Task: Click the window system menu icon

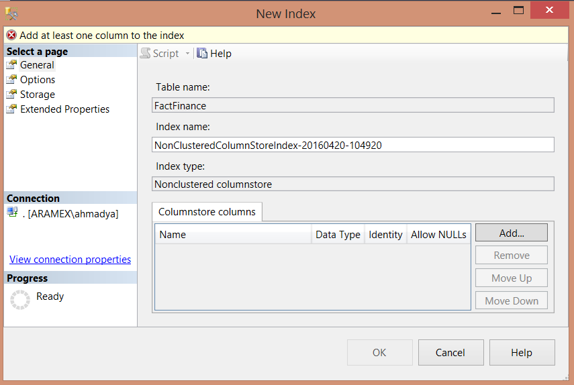Action: (11, 13)
